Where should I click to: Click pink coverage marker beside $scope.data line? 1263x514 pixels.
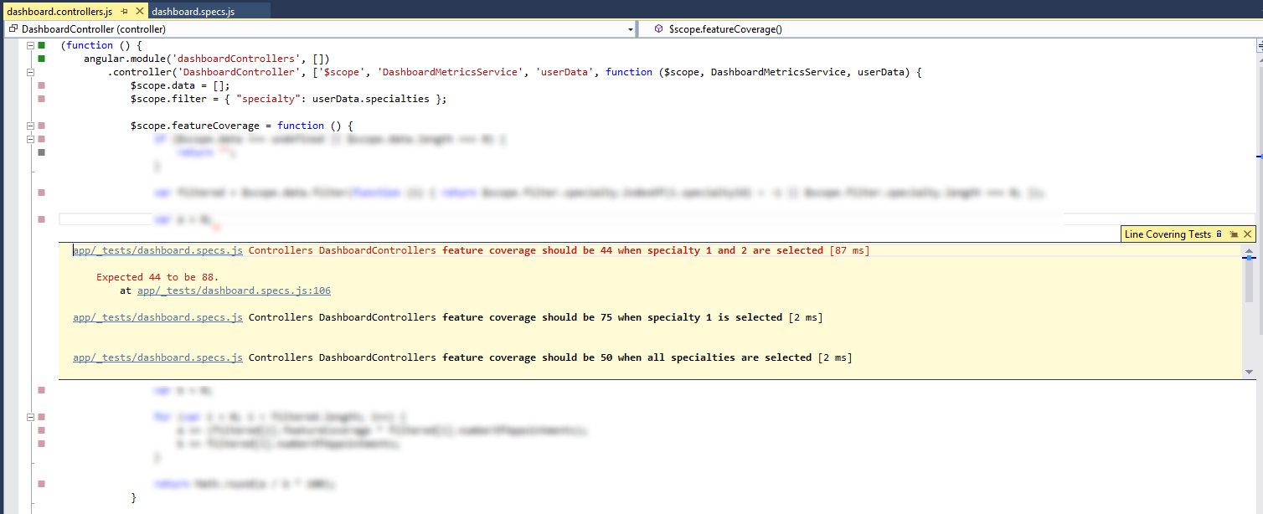coord(41,85)
